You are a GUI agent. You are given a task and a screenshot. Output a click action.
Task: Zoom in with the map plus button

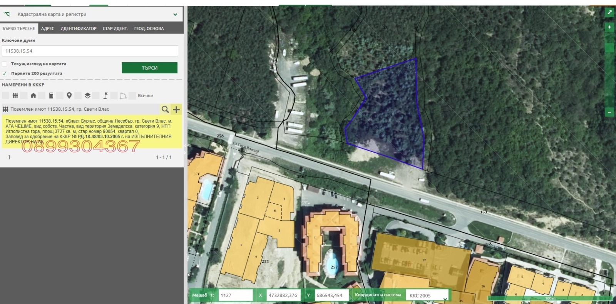[x=609, y=27]
